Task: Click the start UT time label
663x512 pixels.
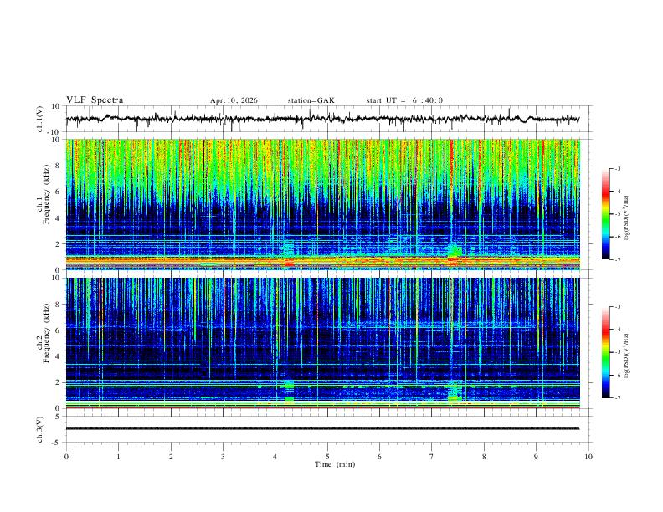Action: [404, 100]
